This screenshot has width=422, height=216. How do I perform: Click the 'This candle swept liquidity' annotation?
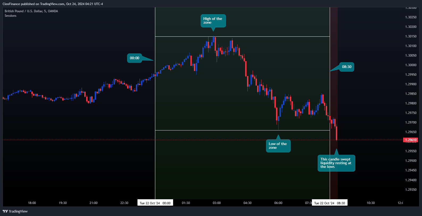point(336,163)
